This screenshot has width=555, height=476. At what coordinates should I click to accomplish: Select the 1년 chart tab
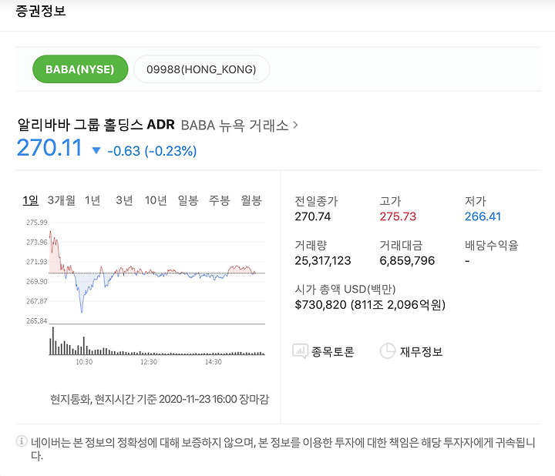[x=92, y=200]
